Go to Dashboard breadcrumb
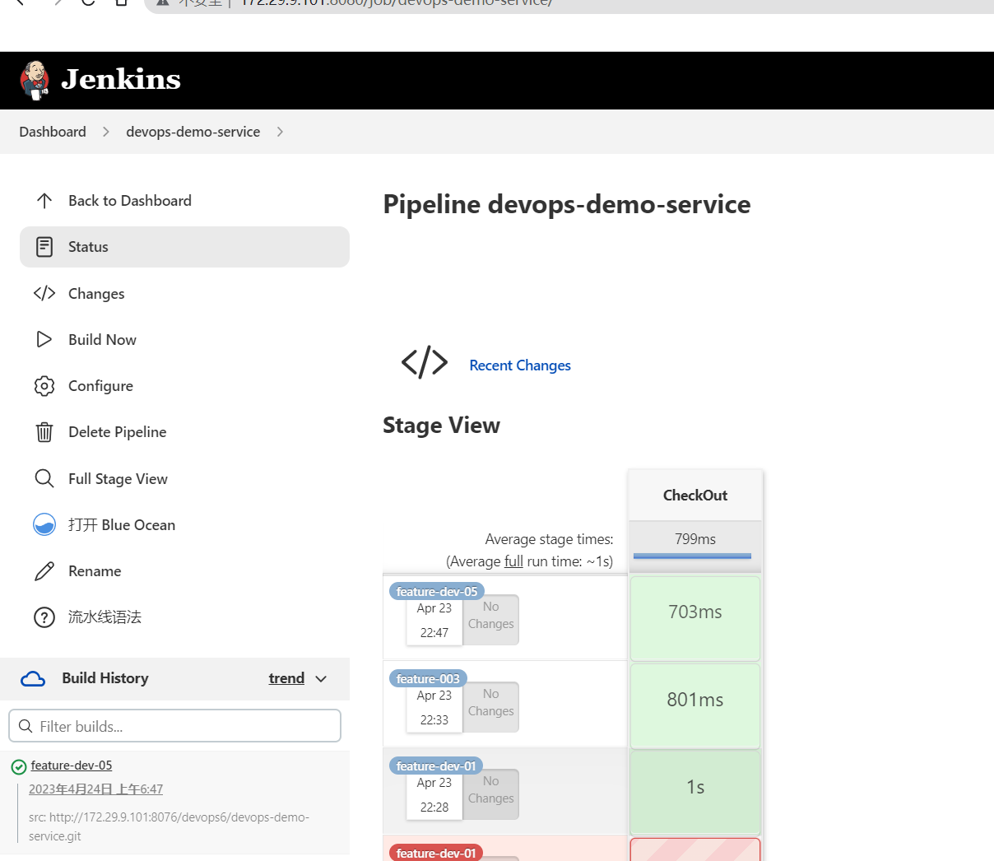This screenshot has width=994, height=861. 53,132
